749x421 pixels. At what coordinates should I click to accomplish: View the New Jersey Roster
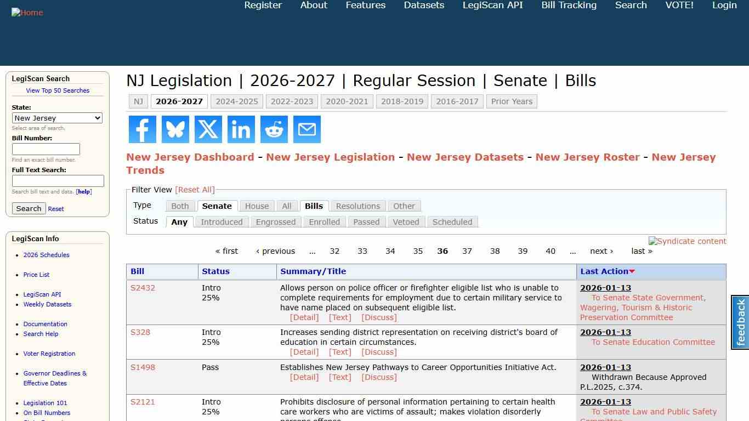(x=587, y=157)
